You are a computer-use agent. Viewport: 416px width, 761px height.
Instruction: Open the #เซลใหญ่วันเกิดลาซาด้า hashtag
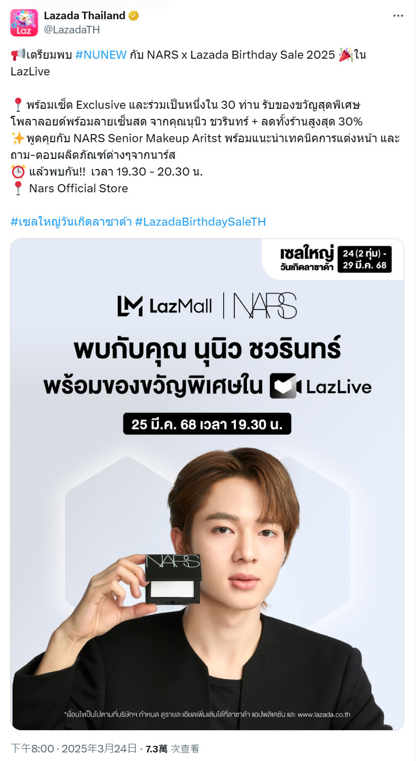71,222
